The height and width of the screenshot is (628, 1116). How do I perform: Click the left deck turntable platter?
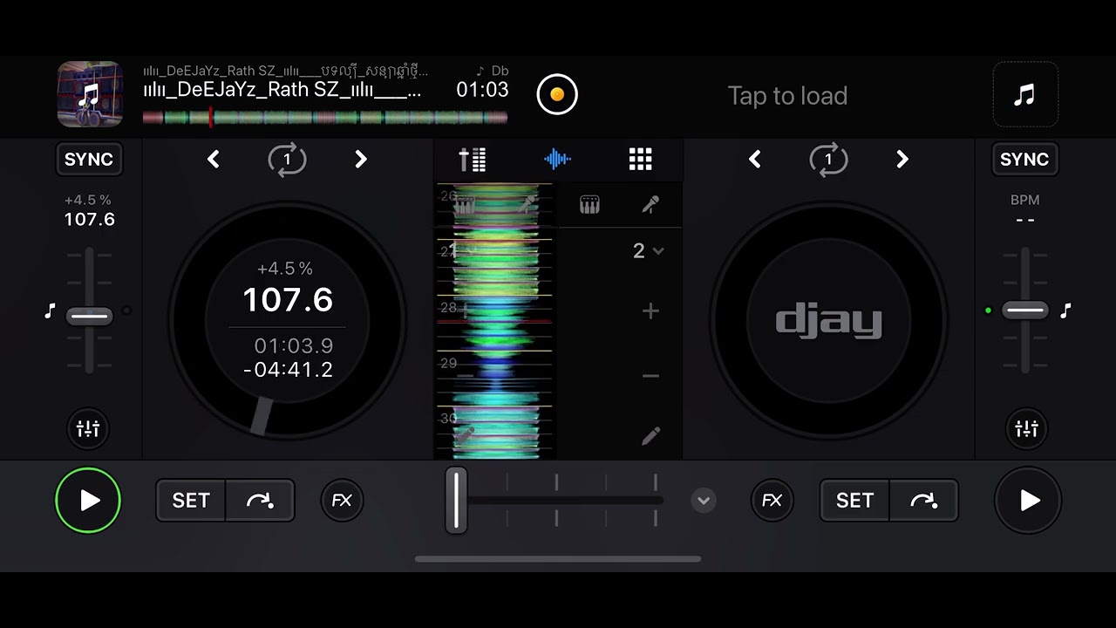coord(287,320)
